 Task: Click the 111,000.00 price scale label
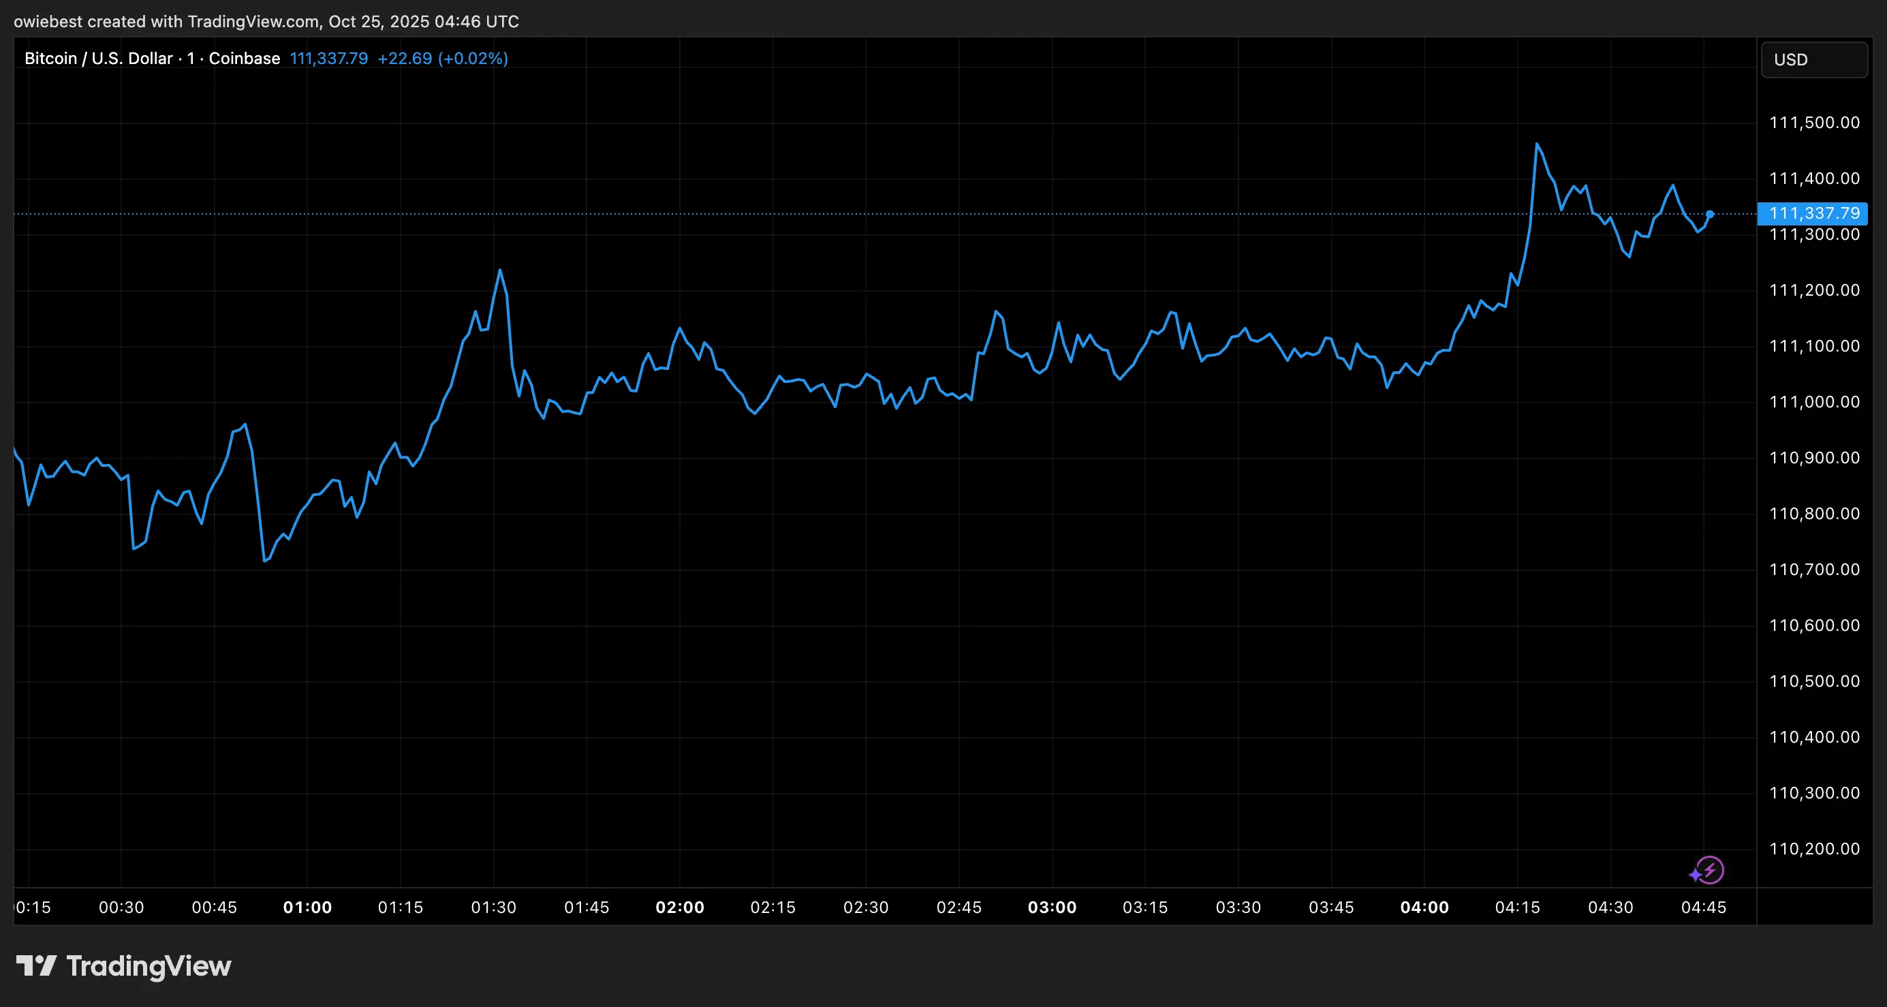1813,401
